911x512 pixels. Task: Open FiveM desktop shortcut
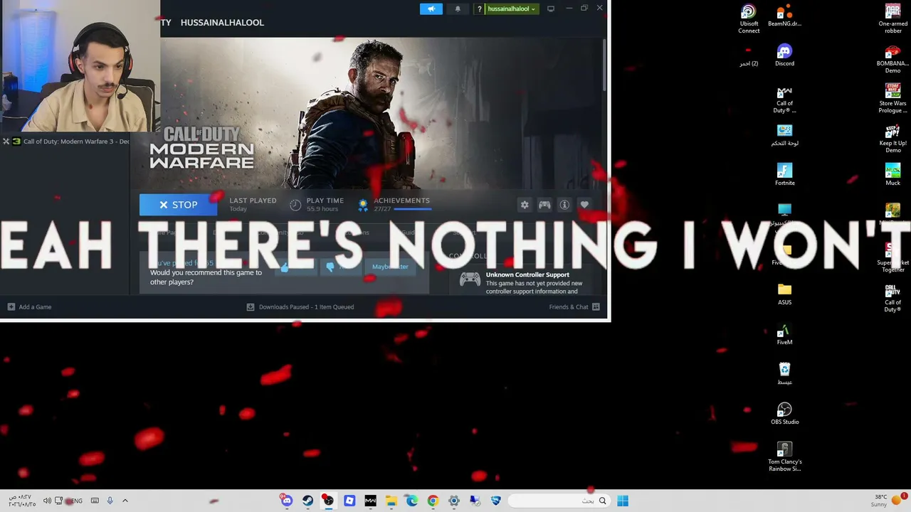[784, 334]
